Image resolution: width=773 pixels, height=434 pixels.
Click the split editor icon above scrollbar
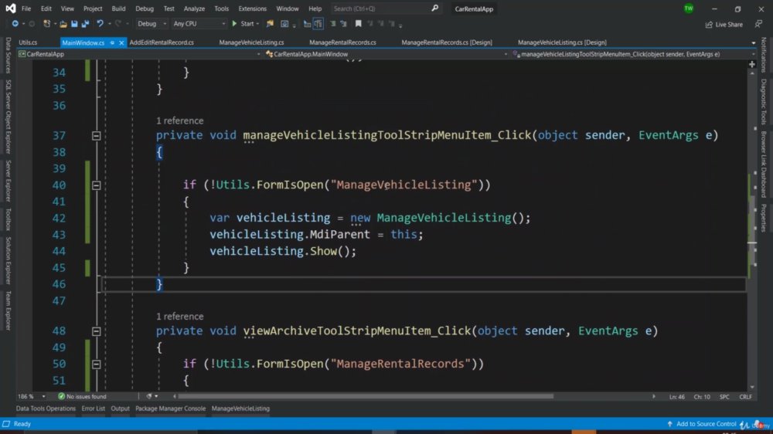point(752,65)
